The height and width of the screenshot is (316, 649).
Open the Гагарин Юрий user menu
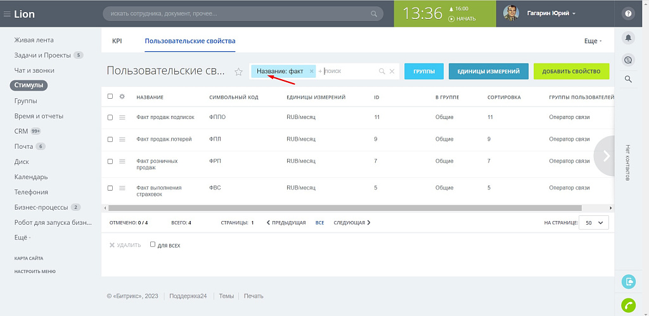(x=551, y=13)
